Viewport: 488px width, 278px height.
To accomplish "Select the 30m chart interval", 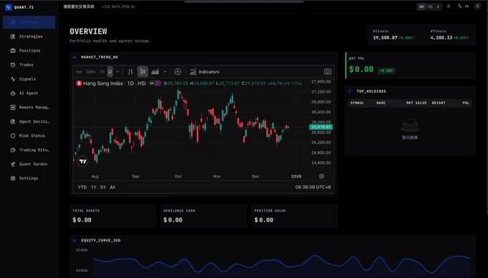I will pyautogui.click(x=90, y=72).
